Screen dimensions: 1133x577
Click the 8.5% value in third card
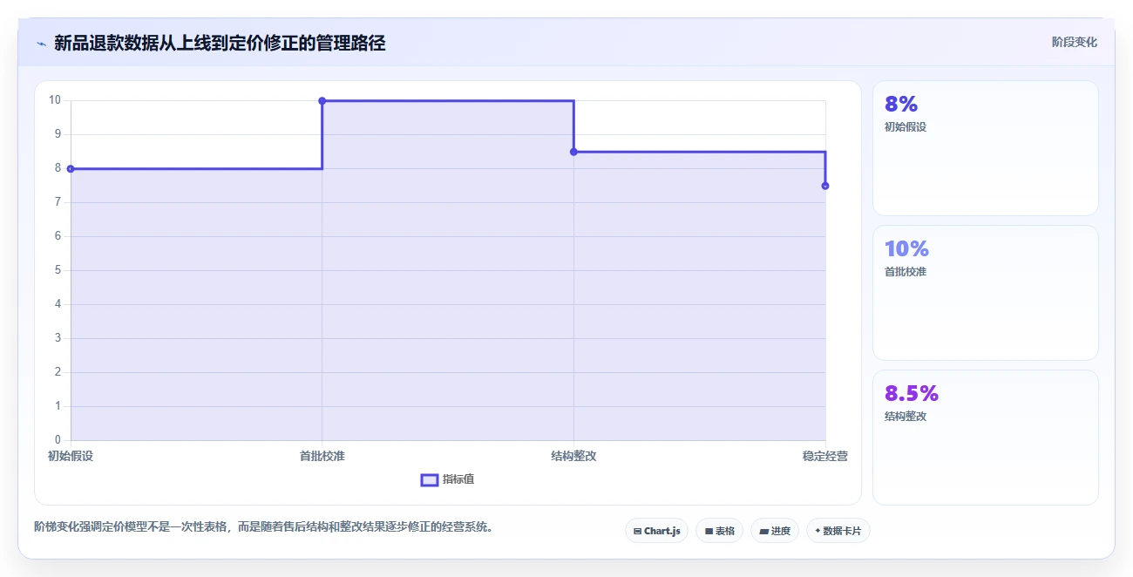[x=911, y=394]
